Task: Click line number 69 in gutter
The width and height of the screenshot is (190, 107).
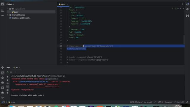Action: pyautogui.click(x=61, y=46)
